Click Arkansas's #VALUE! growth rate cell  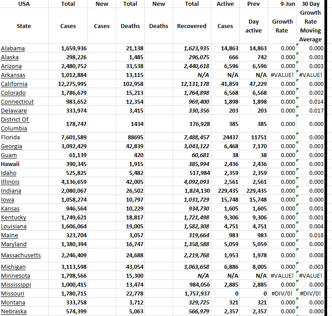coord(282,75)
